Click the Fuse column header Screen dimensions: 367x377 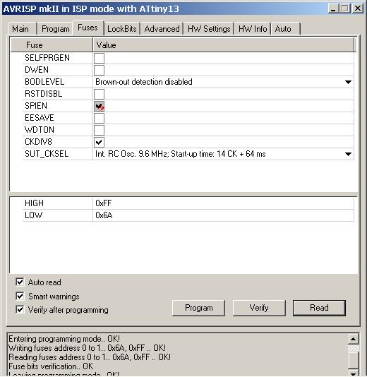point(52,45)
